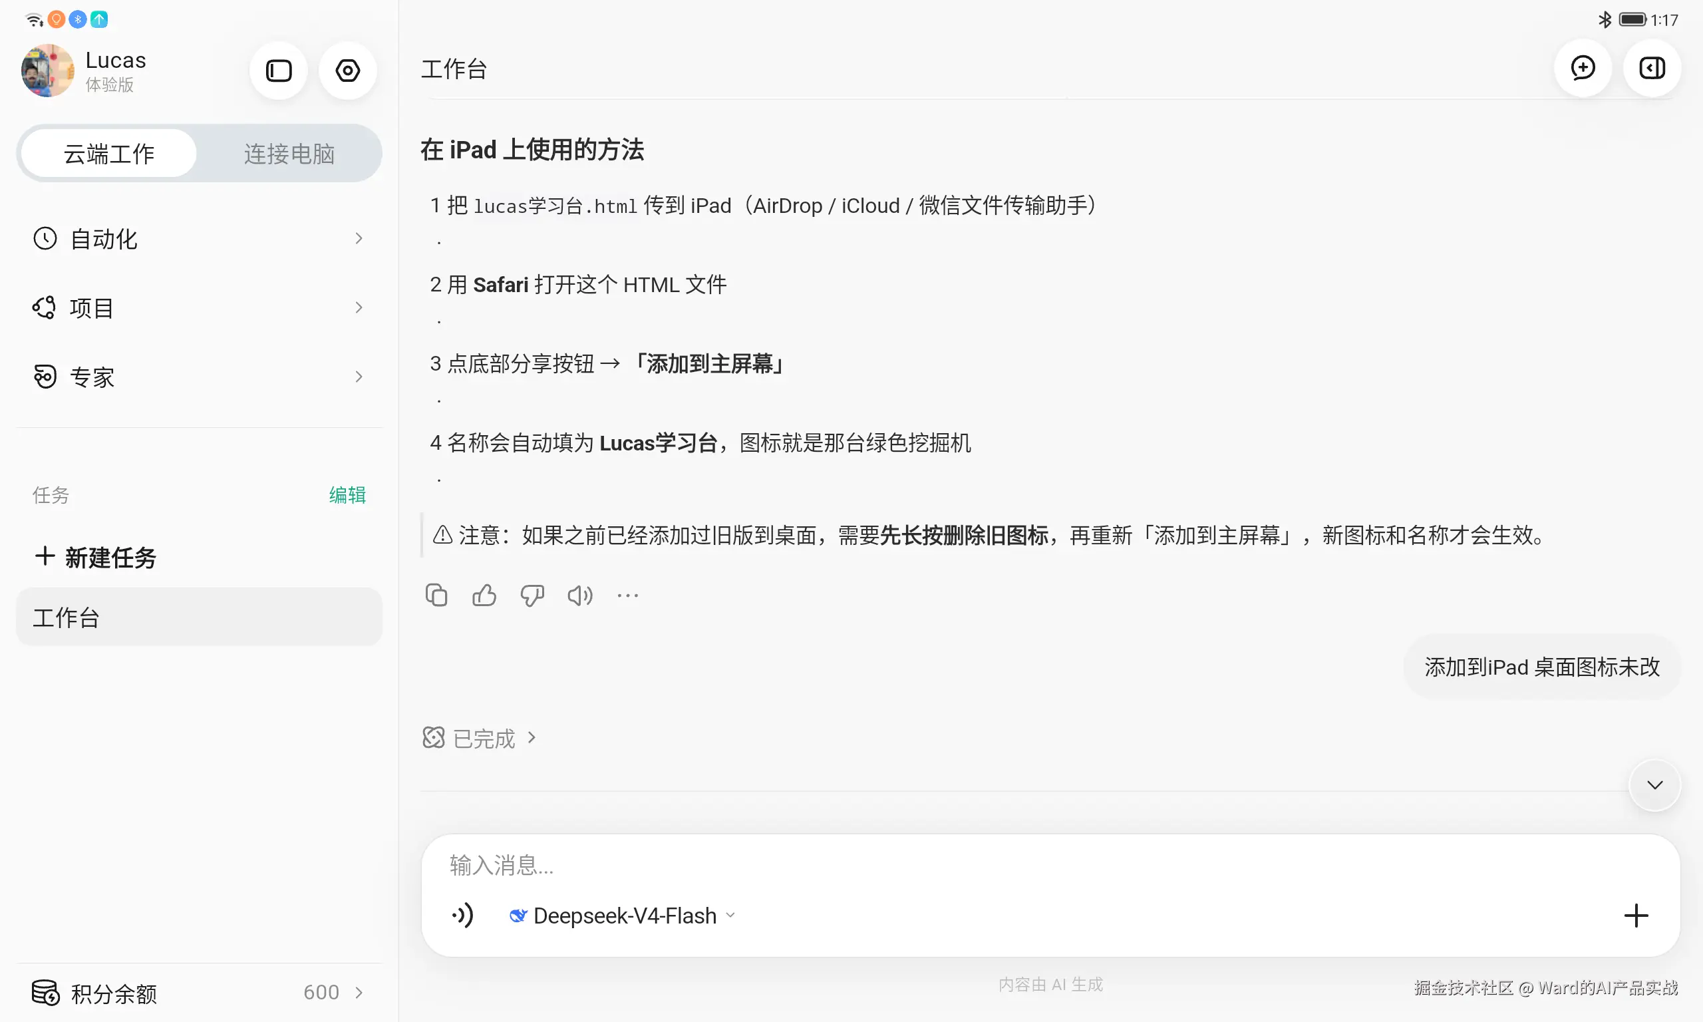Copy the assistant response
The width and height of the screenshot is (1703, 1022).
click(436, 595)
